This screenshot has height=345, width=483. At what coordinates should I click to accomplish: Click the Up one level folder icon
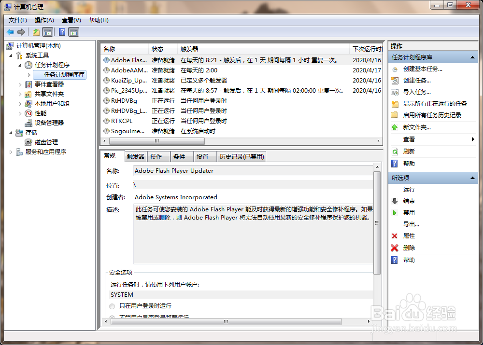click(36, 32)
